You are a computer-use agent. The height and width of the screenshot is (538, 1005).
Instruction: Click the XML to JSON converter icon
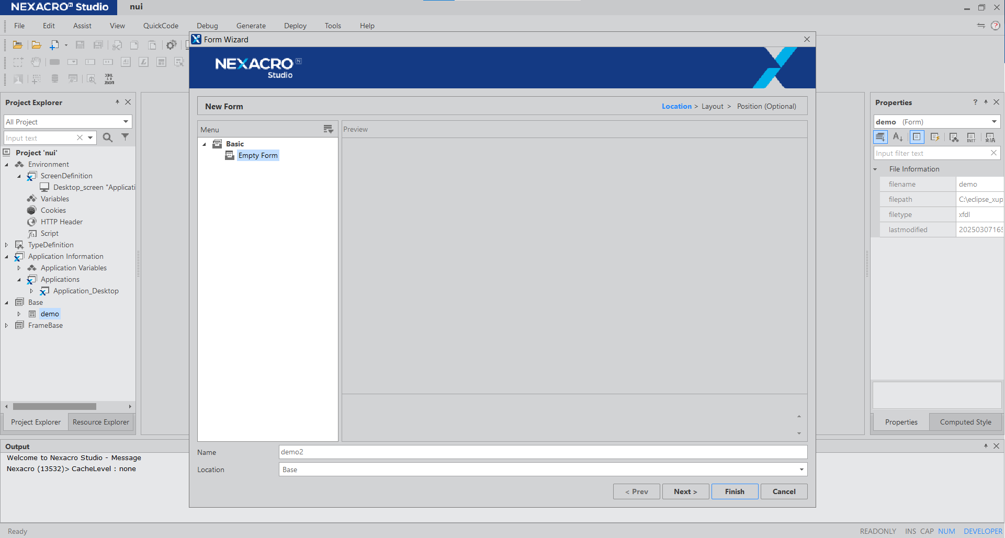[x=109, y=79]
